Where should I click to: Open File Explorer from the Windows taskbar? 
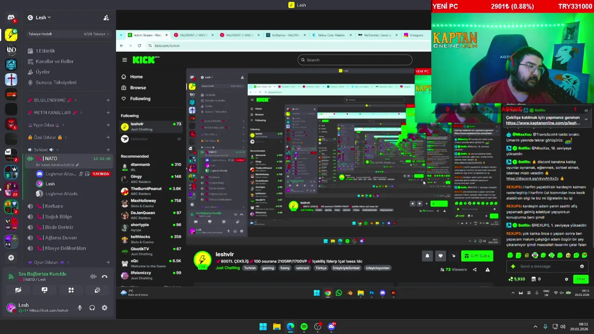[x=277, y=327]
